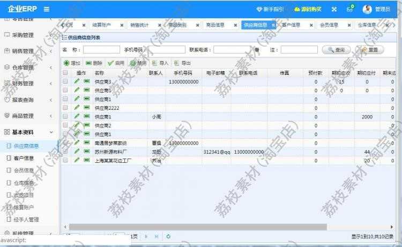The width and height of the screenshot is (402, 247).
Task: Close the 供应商信息 tab
Action: (x=273, y=25)
